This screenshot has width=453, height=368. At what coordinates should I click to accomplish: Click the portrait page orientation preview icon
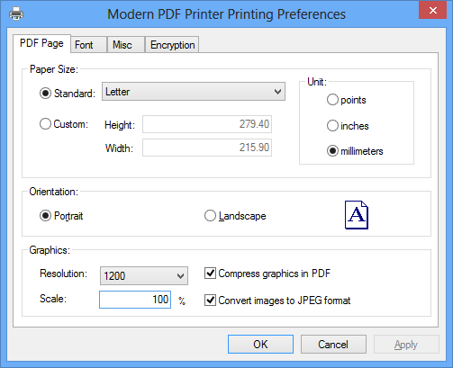[357, 215]
